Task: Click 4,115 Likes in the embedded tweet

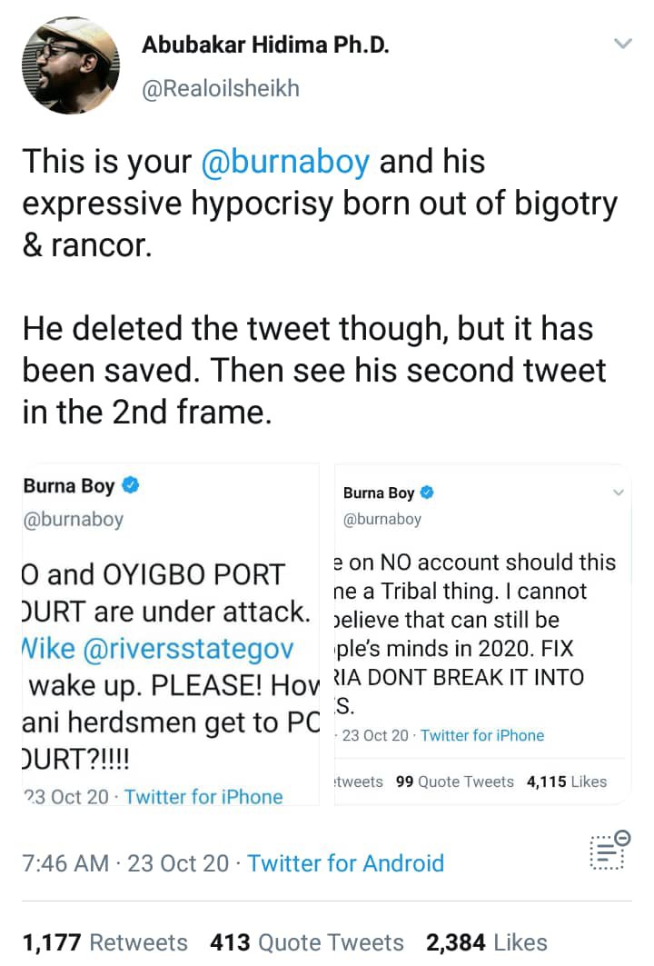Action: (x=566, y=782)
